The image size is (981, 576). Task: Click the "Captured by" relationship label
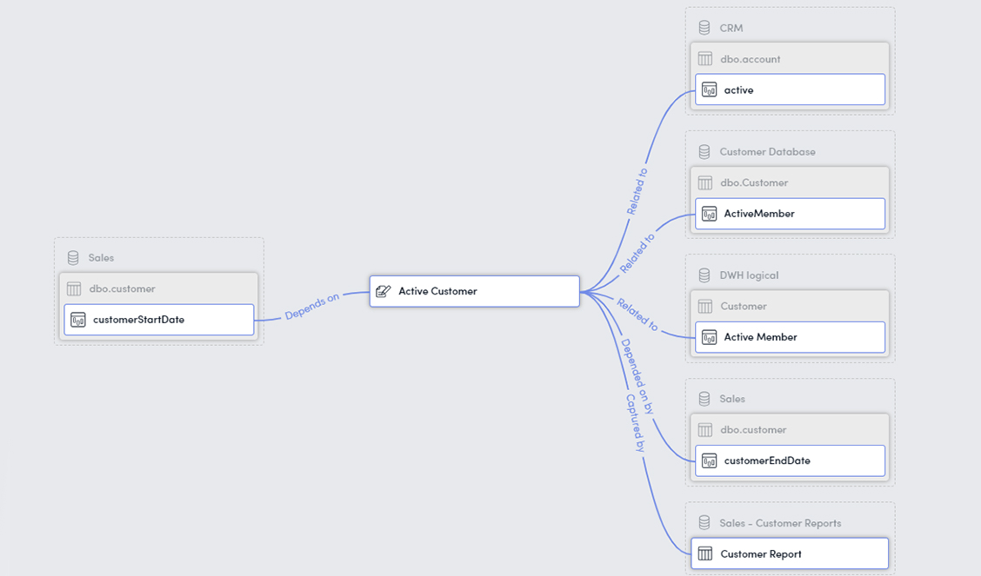point(636,423)
